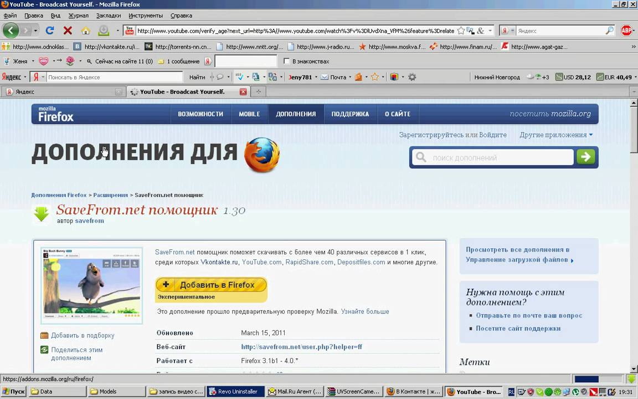Open the Почта dropdown arrow
Image resolution: width=638 pixels, height=399 pixels.
[x=350, y=77]
